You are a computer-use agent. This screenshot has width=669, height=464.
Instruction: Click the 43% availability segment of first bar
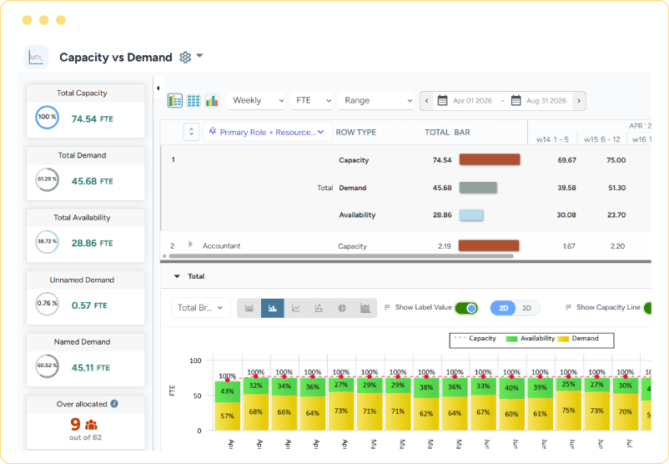click(x=227, y=391)
